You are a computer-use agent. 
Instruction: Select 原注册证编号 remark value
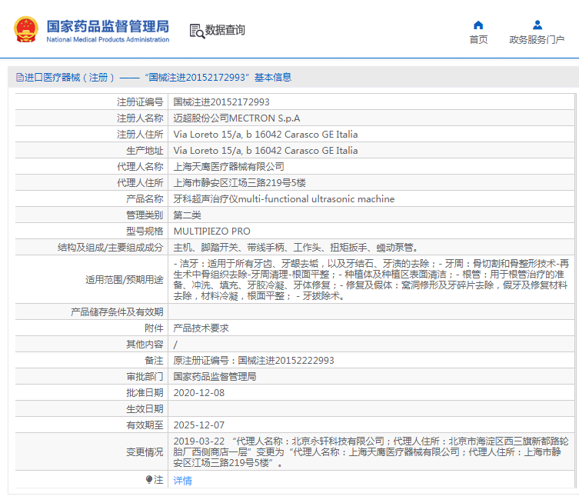tap(254, 361)
